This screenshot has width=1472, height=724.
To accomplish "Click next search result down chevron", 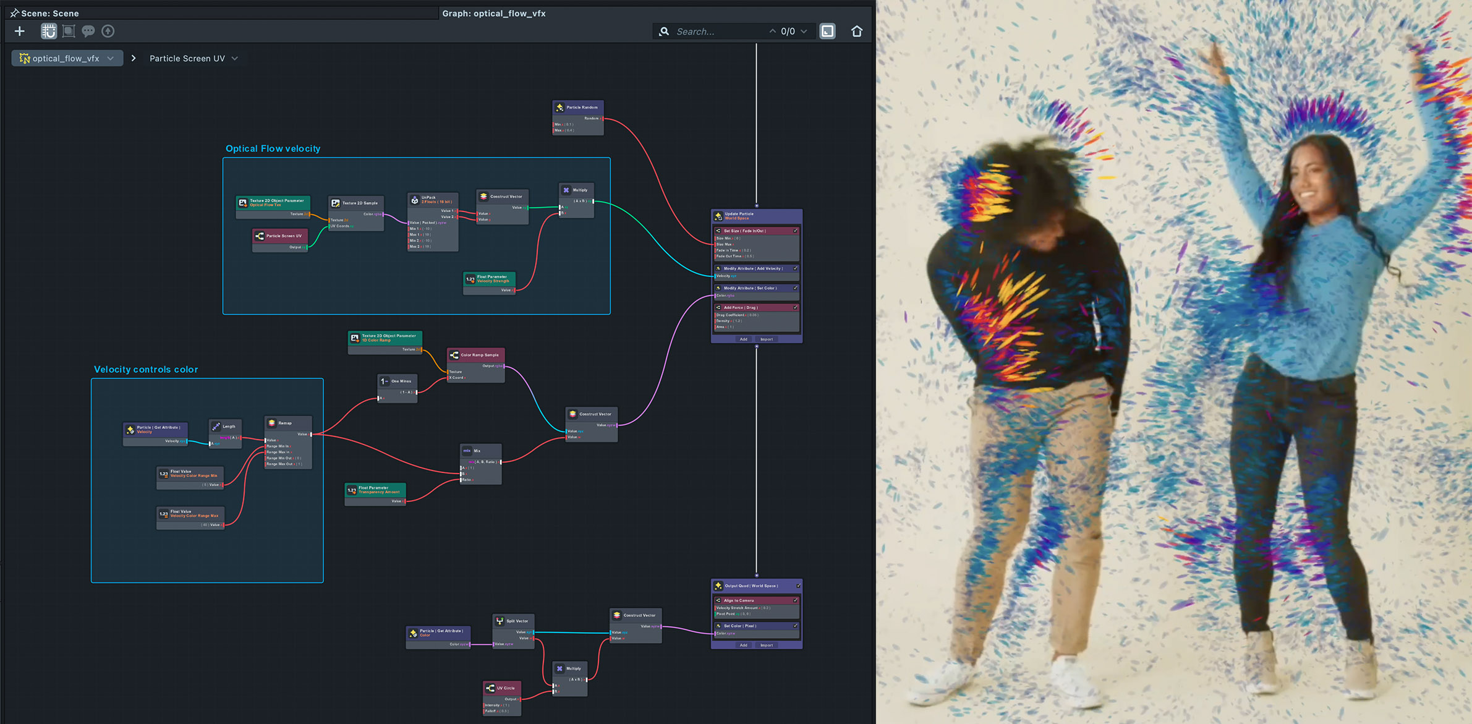I will coord(804,31).
